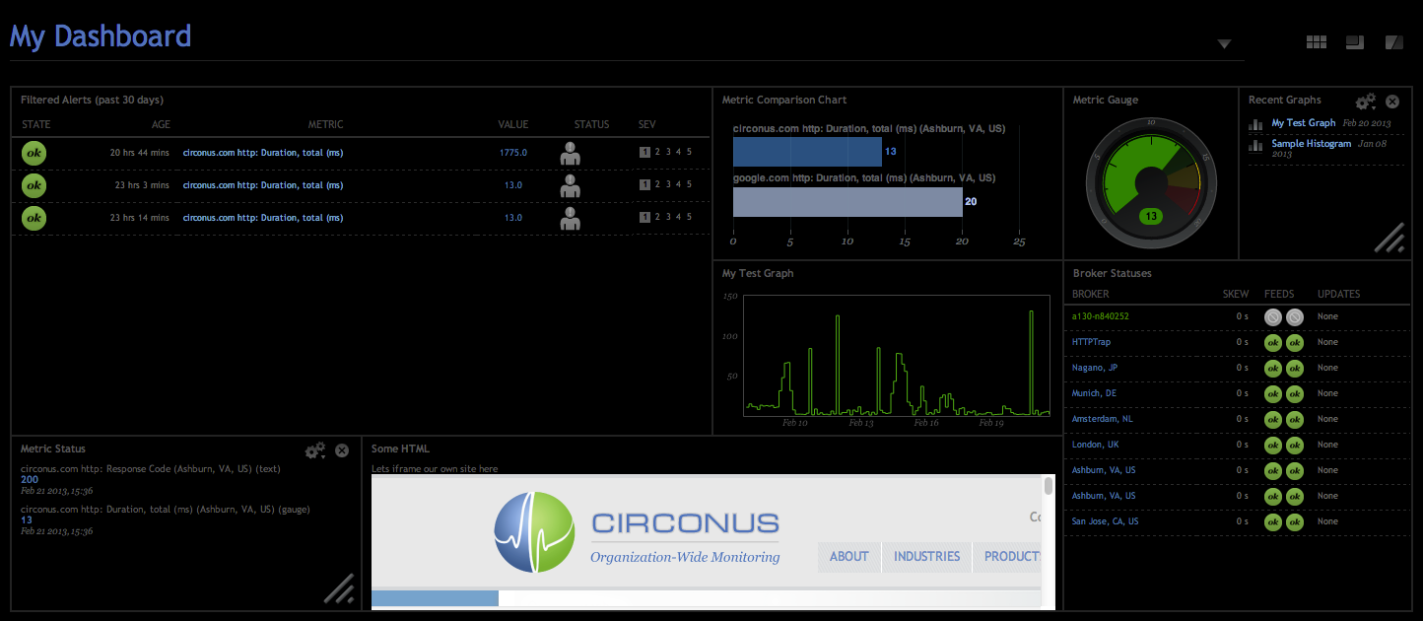Open My Test Graph link
Viewport: 1423px width, 621px height.
(1303, 123)
